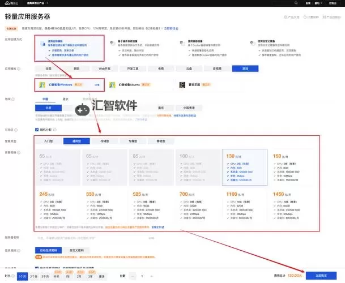
Task: Click the 雾锁王国 template icon
Action: click(x=182, y=85)
